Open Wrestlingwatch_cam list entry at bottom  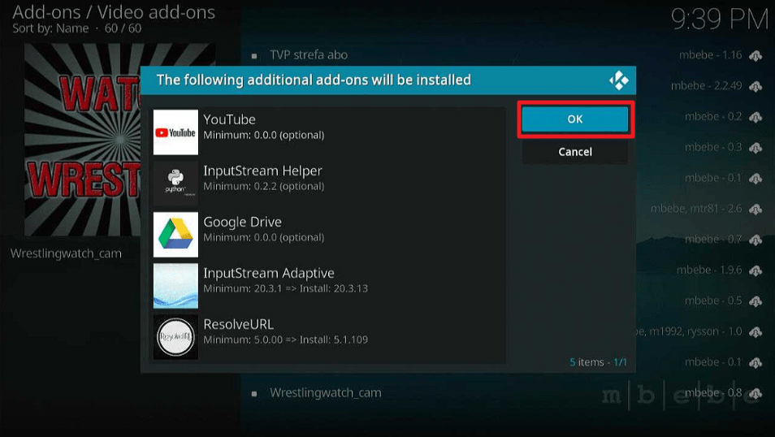[x=325, y=393]
